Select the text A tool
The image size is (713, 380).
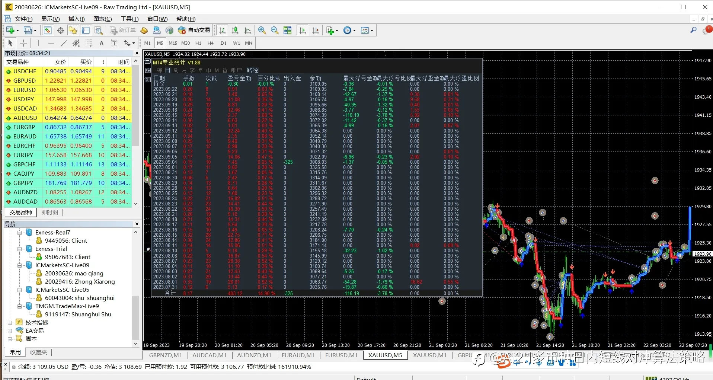102,43
